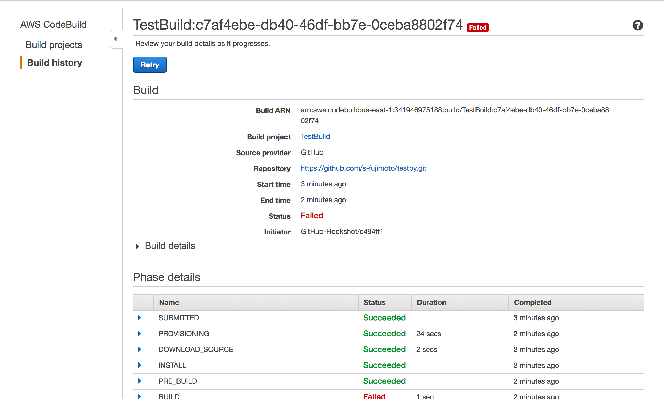Image resolution: width=664 pixels, height=399 pixels.
Task: Click the Duration column header
Action: point(431,302)
